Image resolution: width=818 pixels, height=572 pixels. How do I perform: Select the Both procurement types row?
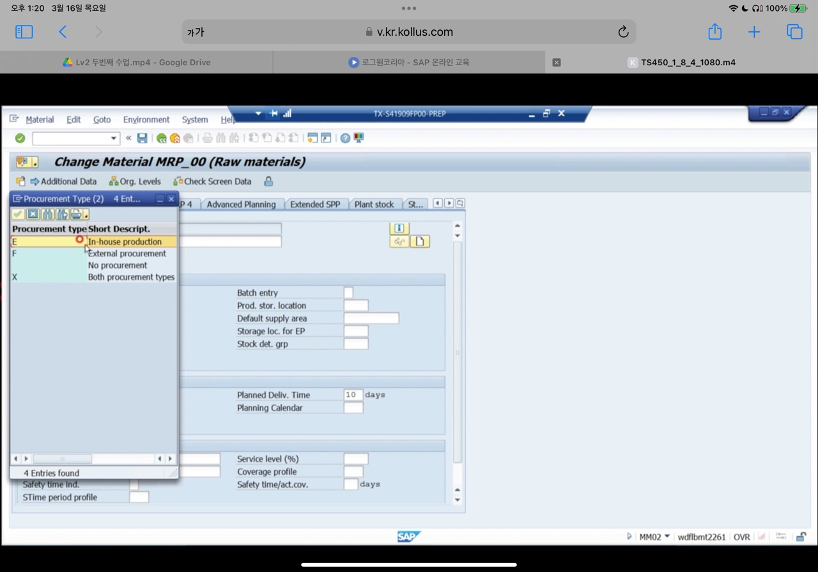coord(93,277)
